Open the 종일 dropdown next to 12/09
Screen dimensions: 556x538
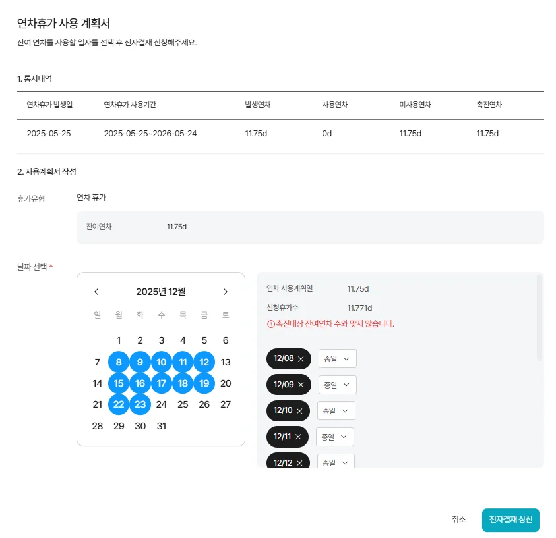coord(337,385)
